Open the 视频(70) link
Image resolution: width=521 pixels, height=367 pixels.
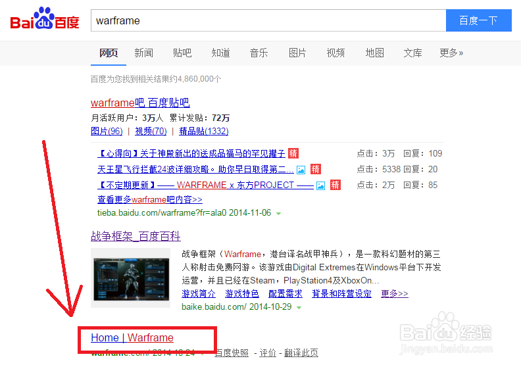pyautogui.click(x=151, y=131)
